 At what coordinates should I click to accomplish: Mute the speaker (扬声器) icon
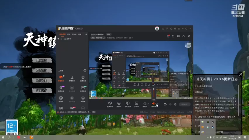click(153, 104)
